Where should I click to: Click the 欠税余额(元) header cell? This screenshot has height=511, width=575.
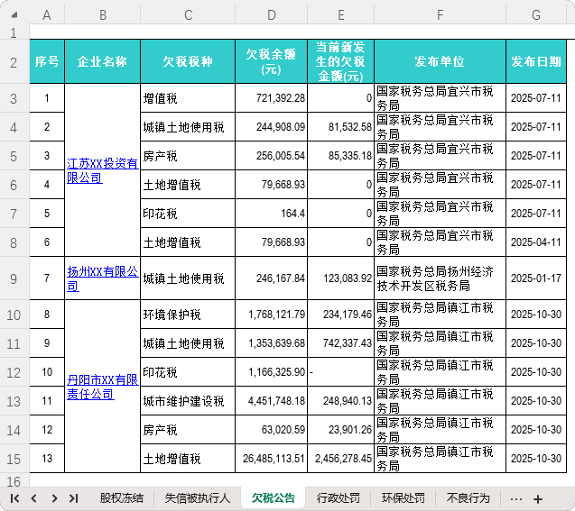(272, 61)
